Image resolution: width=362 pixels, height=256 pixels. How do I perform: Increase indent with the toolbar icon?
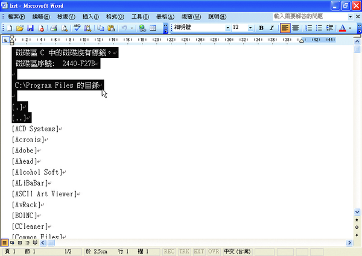tap(329, 28)
